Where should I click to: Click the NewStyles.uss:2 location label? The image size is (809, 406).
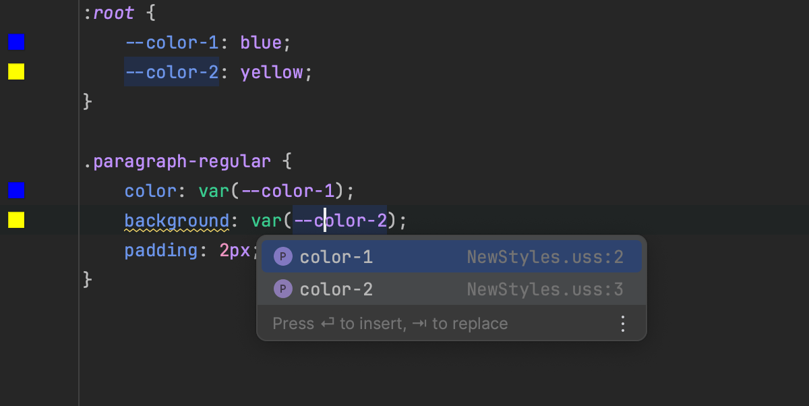tap(545, 257)
